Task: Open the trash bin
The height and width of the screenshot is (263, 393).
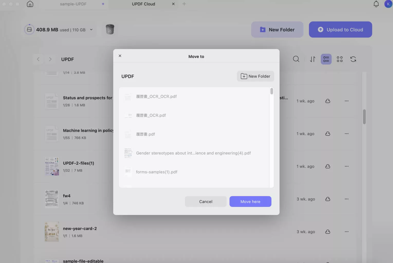Action: coord(110,29)
